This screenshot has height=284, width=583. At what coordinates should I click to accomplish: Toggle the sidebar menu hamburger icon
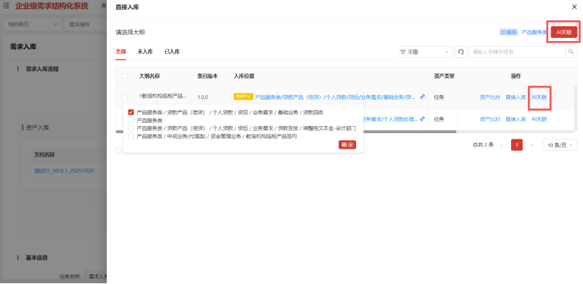coord(6,6)
